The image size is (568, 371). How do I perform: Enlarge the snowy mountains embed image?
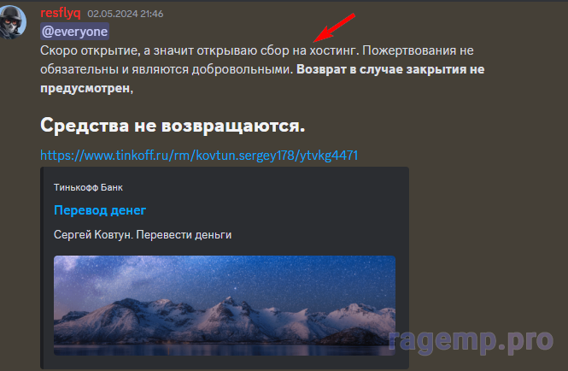point(225,305)
